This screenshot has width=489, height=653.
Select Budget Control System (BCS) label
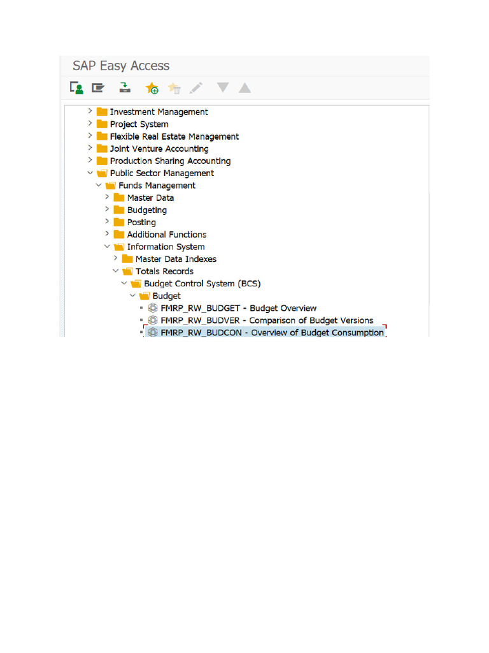[x=202, y=284]
